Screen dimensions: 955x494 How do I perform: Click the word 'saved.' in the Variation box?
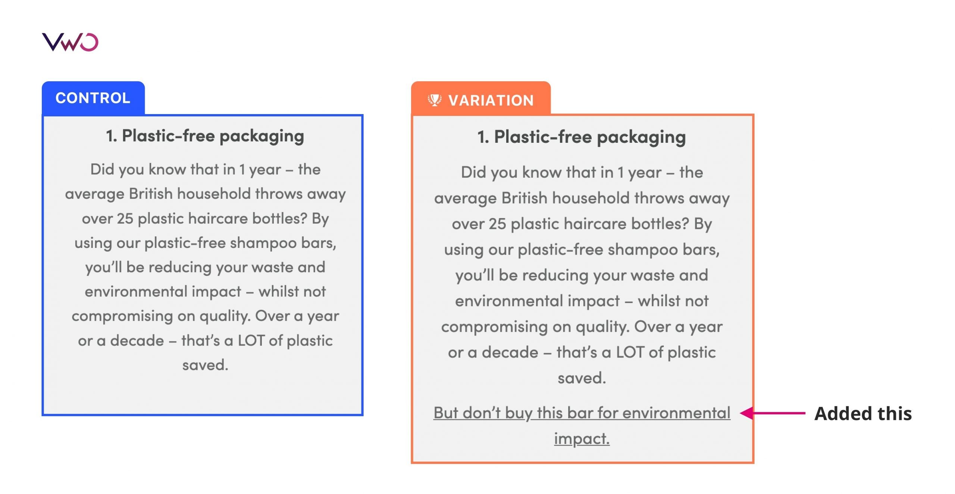582,378
